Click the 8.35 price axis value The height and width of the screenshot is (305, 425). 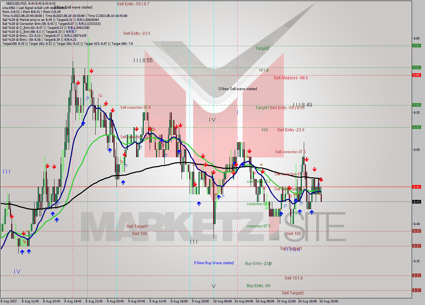(417, 261)
